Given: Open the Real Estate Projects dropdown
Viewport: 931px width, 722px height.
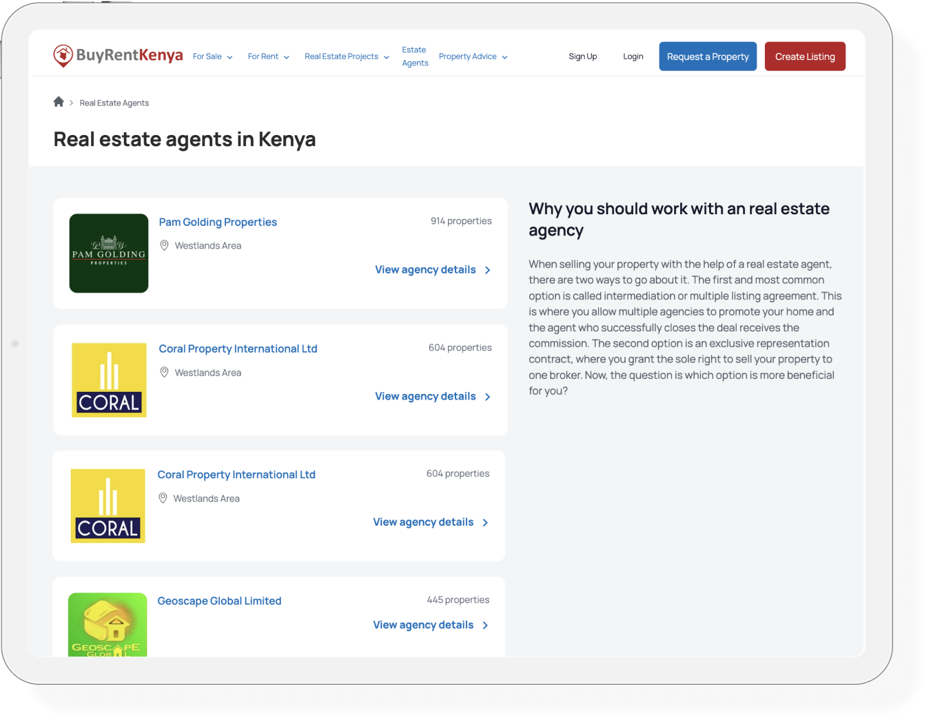Looking at the screenshot, I should click(347, 56).
